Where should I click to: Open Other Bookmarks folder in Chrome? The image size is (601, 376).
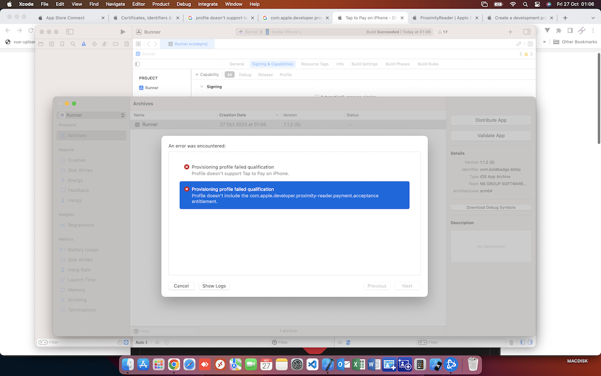[575, 42]
